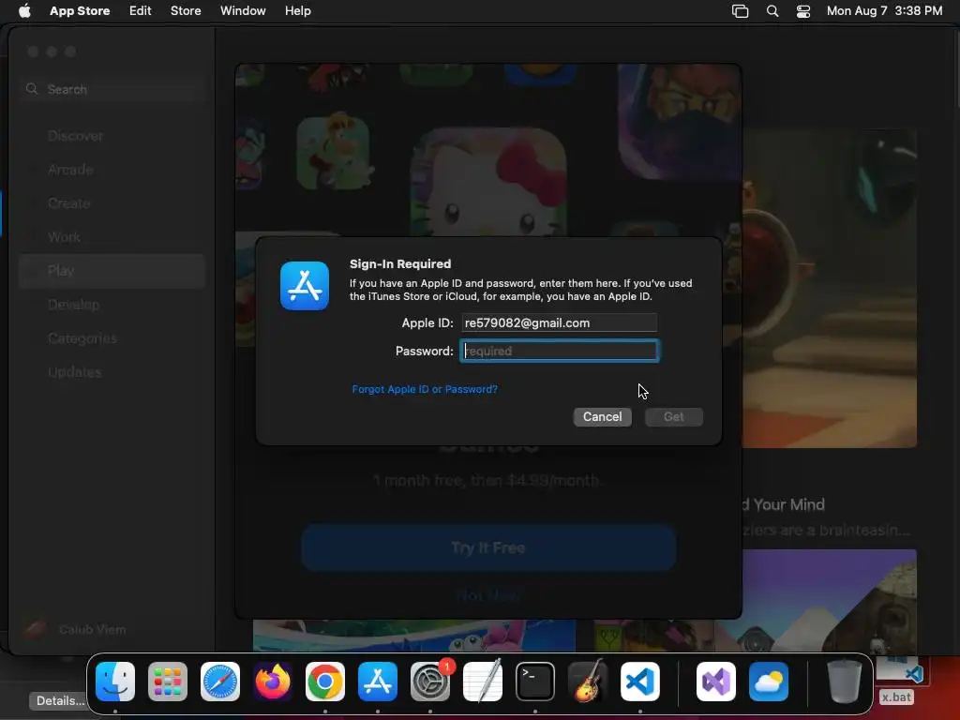960x720 pixels.
Task: Click Forgot Apple ID or Password link
Action: (425, 389)
